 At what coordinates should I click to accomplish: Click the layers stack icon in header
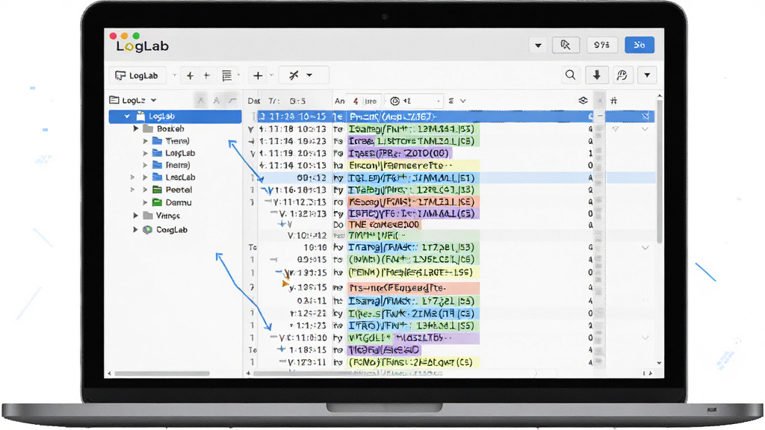pos(583,101)
